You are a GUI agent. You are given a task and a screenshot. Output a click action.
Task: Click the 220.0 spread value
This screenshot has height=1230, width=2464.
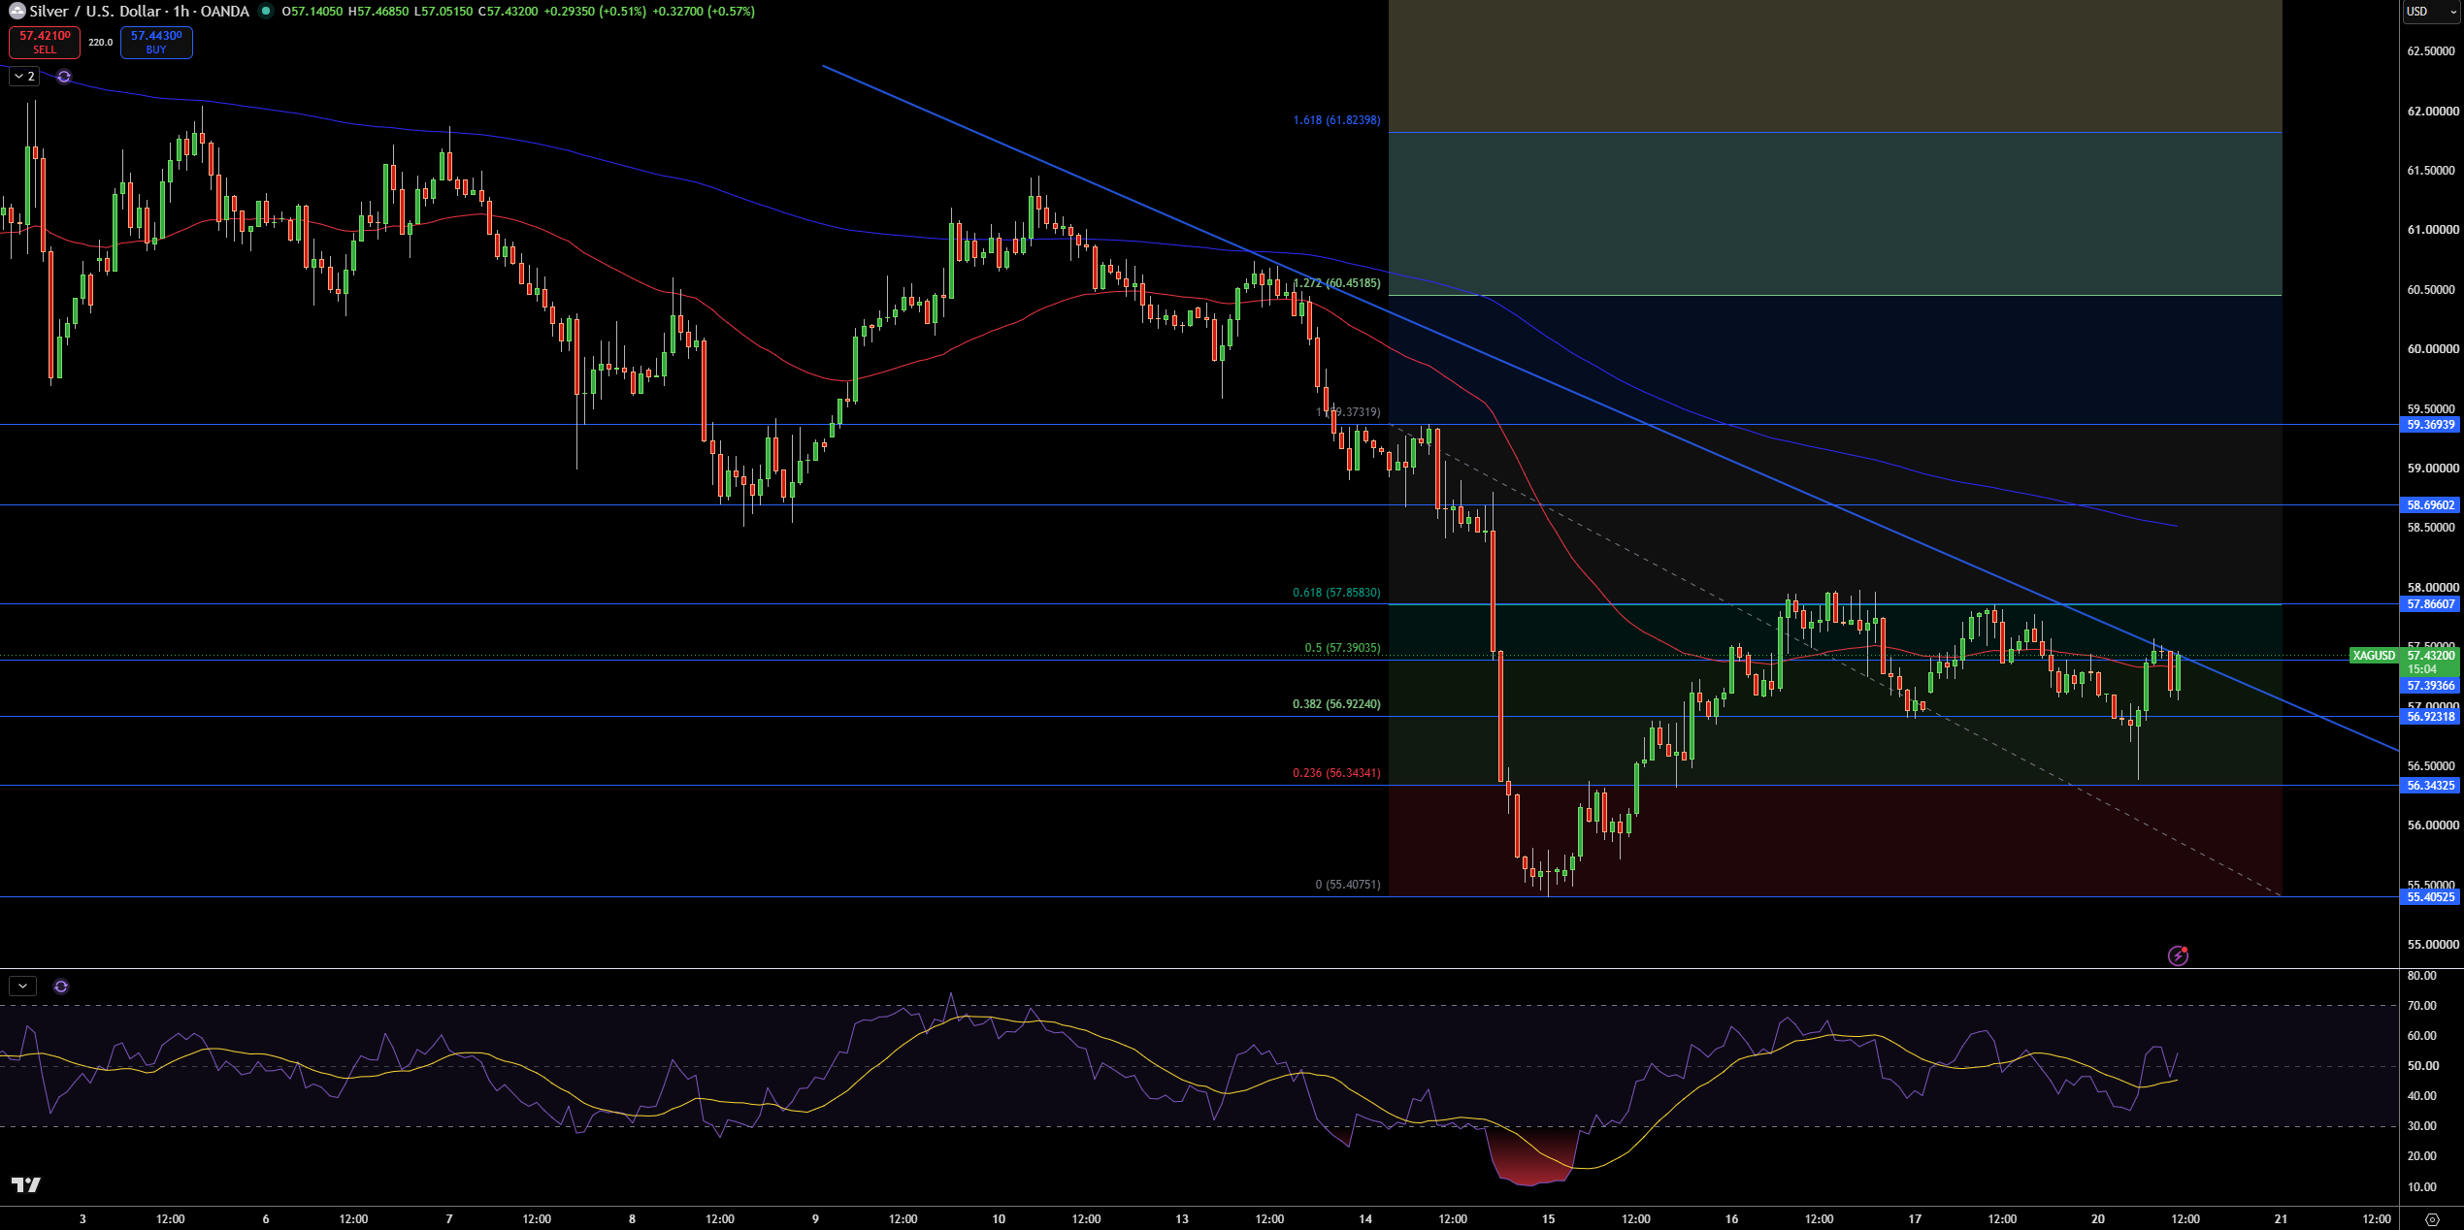pos(100,43)
